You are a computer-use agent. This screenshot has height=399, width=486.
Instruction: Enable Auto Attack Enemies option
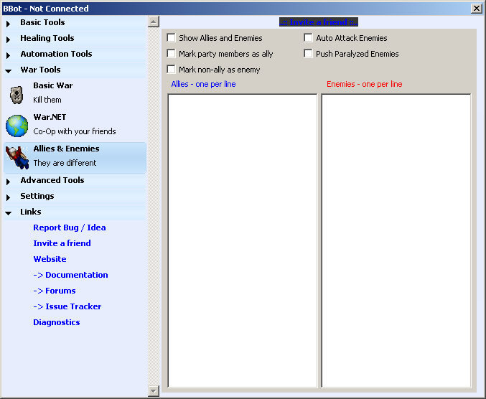pos(309,38)
